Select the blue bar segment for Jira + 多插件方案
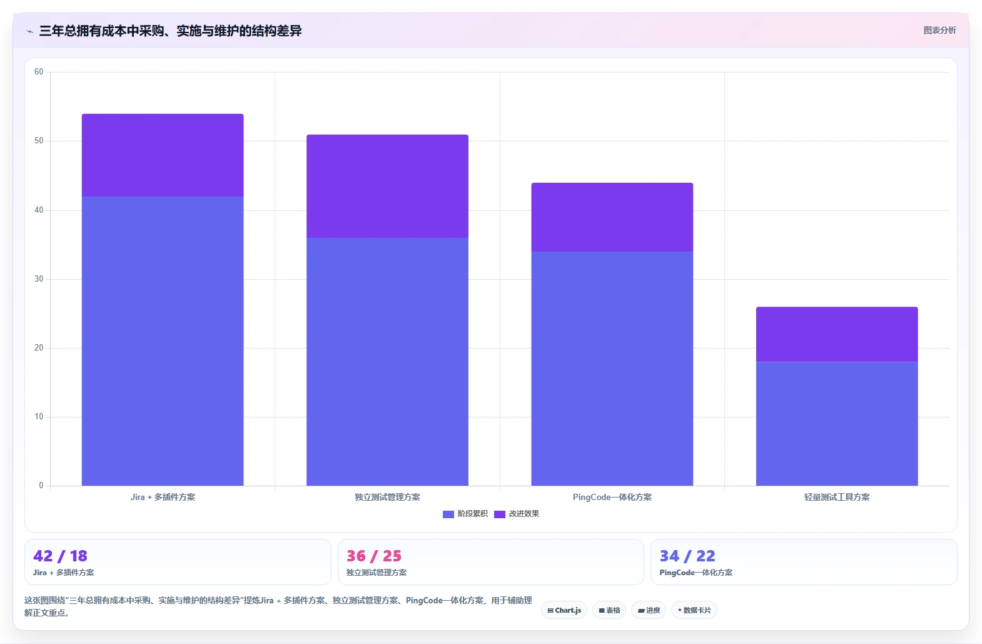Image resolution: width=982 pixels, height=644 pixels. [x=163, y=341]
